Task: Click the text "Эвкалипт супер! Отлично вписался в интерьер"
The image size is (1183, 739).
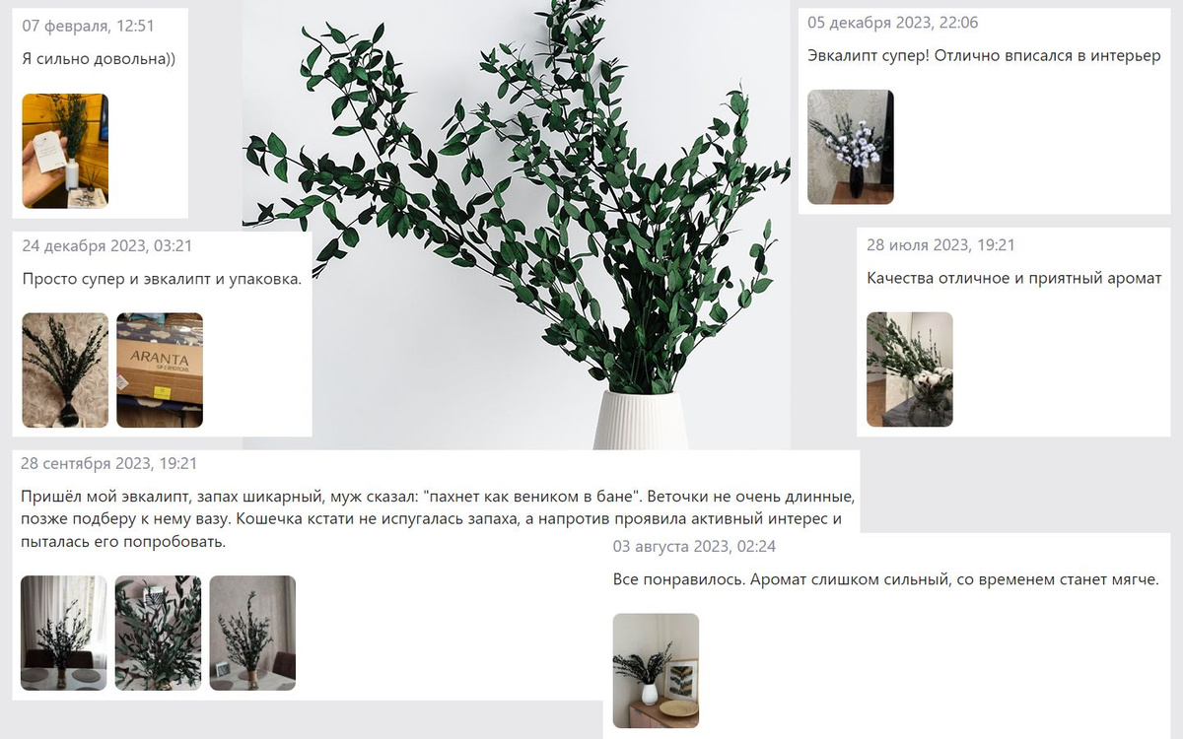Action: [985, 55]
